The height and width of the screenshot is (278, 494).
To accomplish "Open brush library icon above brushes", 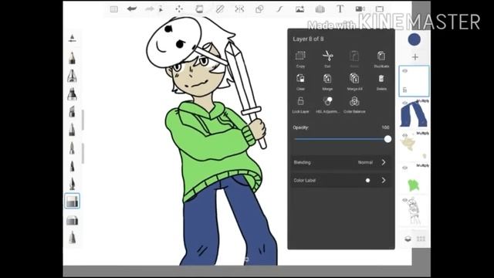I will [72, 38].
